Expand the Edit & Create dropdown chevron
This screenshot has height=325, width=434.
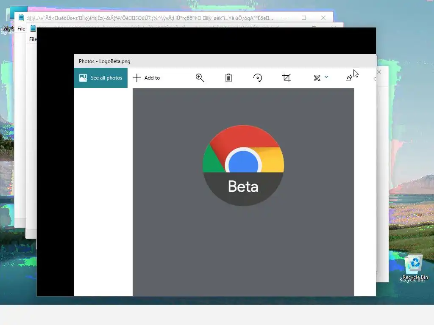point(326,77)
